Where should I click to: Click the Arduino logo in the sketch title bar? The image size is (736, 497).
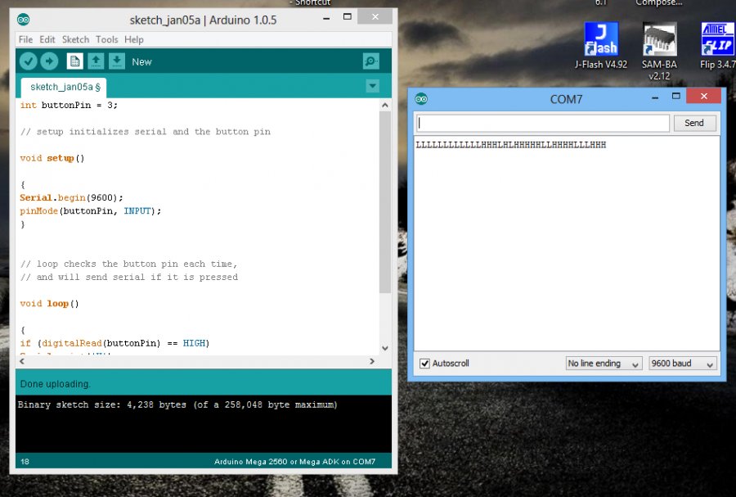23,20
